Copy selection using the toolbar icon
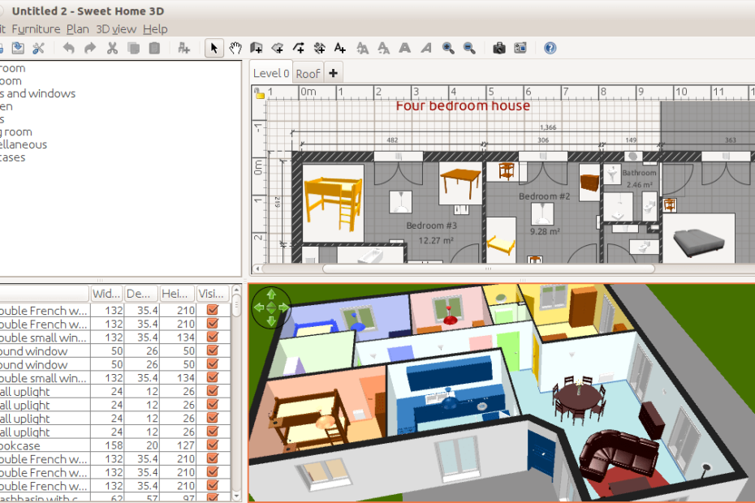The image size is (755, 503). pos(133,48)
